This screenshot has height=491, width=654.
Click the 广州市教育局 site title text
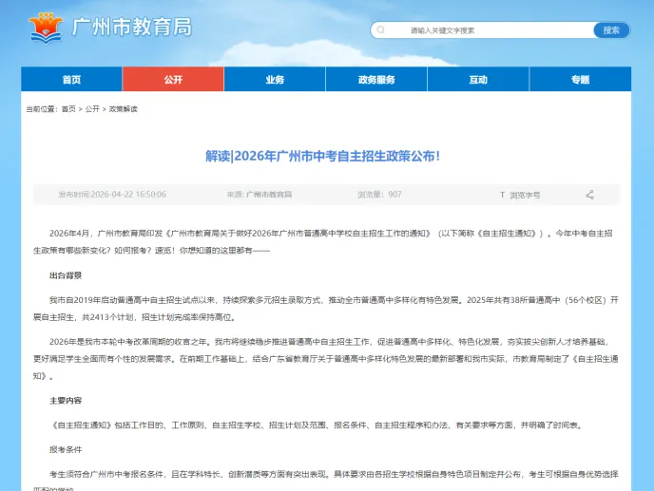132,28
